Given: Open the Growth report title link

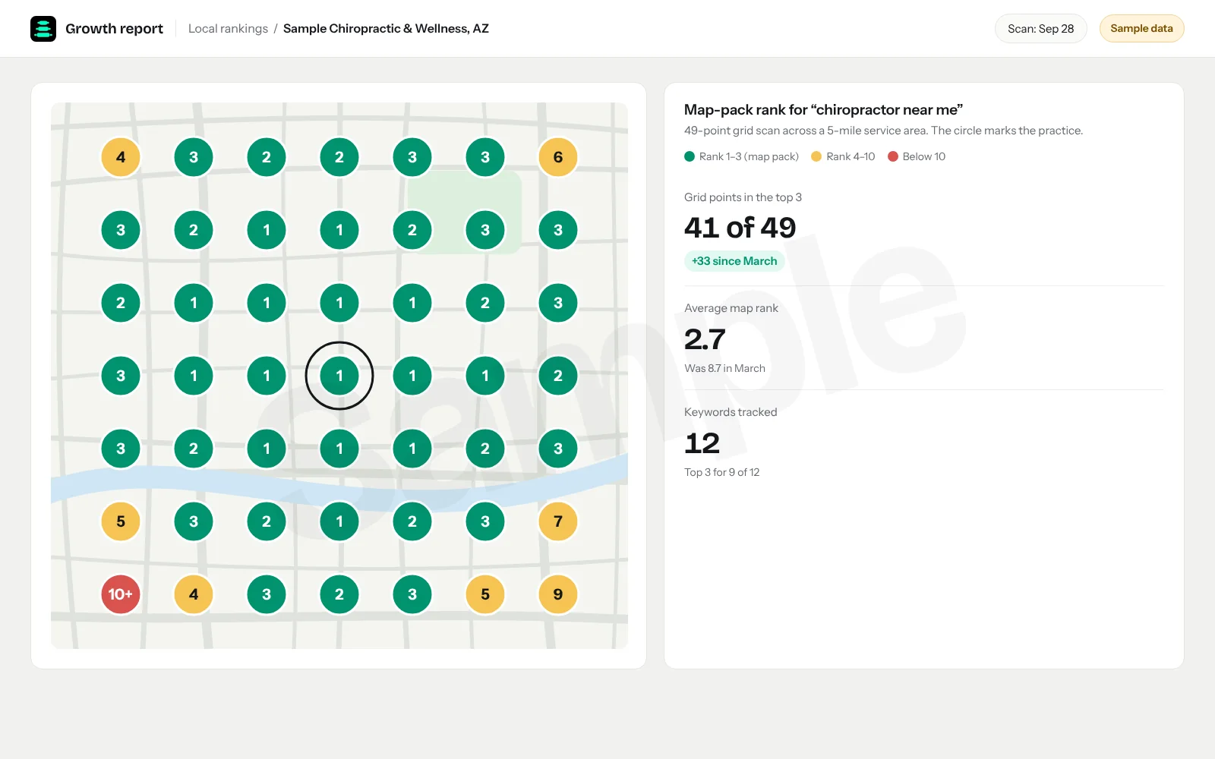Looking at the screenshot, I should (x=114, y=29).
